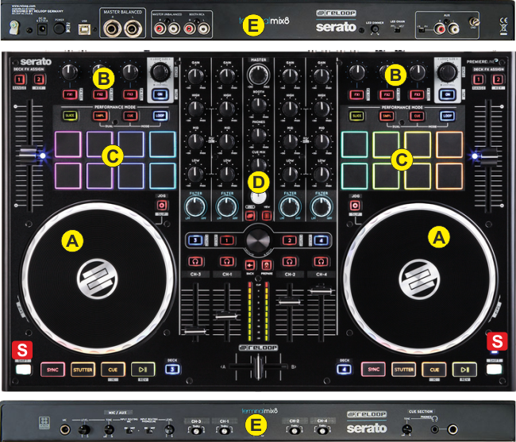Select SLICE performance mode on left deck
The image size is (516, 442).
[70, 115]
